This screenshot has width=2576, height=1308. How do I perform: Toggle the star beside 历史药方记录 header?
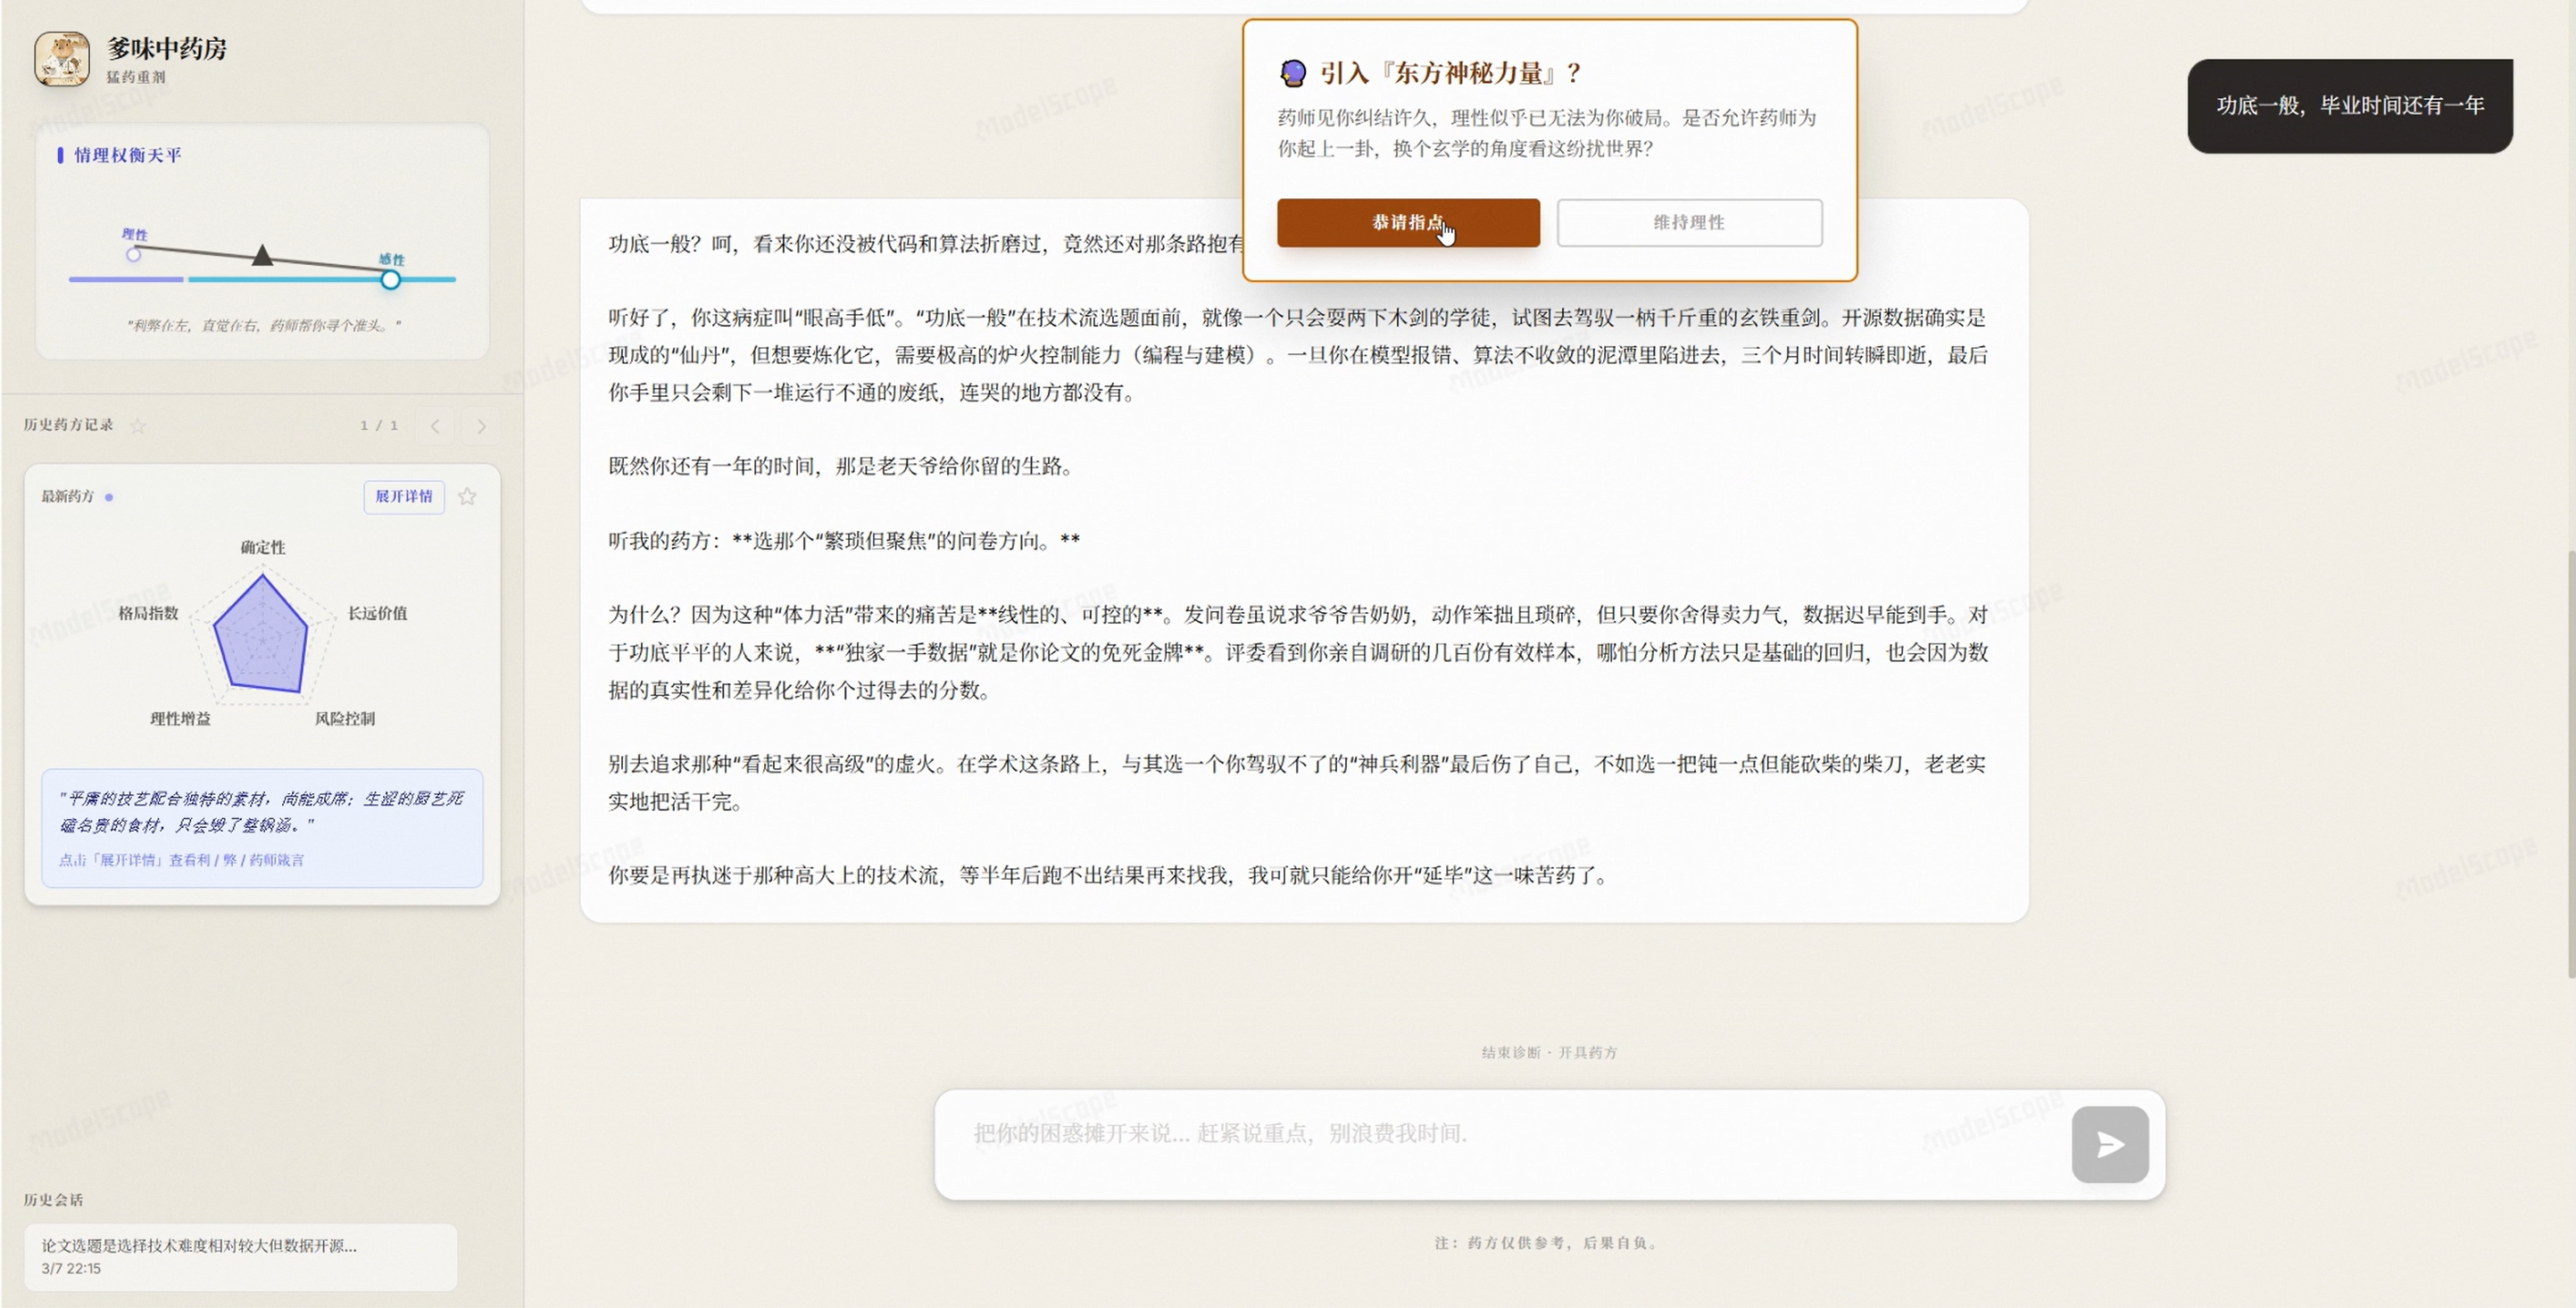138,426
